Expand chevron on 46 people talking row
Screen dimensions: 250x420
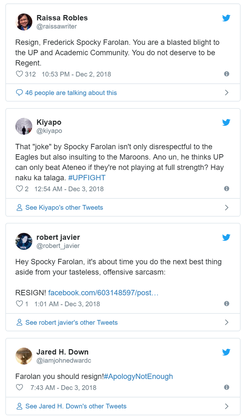(x=227, y=93)
